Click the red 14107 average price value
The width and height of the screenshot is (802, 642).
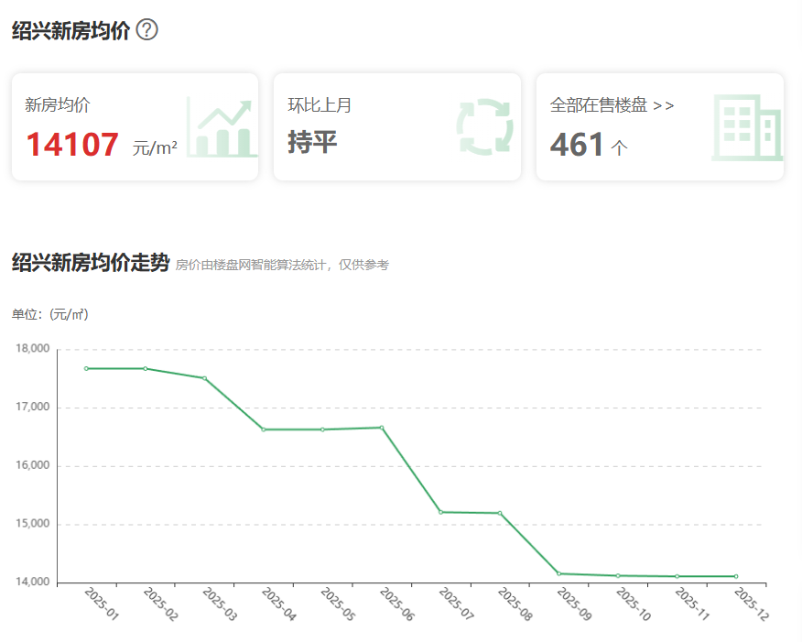[x=72, y=145]
